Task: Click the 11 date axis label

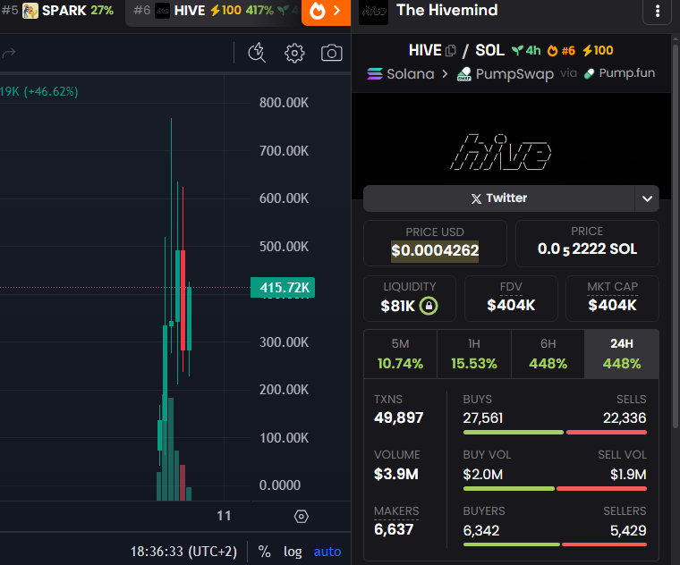Action: click(224, 516)
